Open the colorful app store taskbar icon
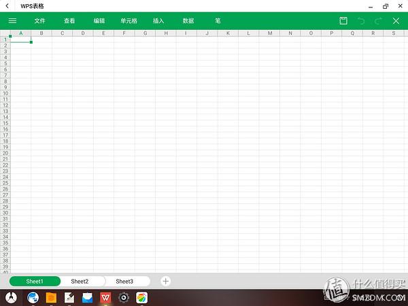 pyautogui.click(x=142, y=298)
